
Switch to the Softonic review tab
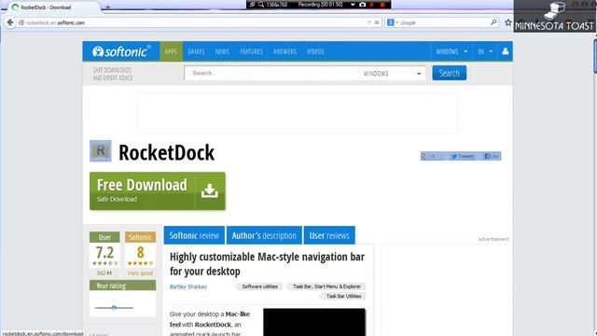click(194, 235)
